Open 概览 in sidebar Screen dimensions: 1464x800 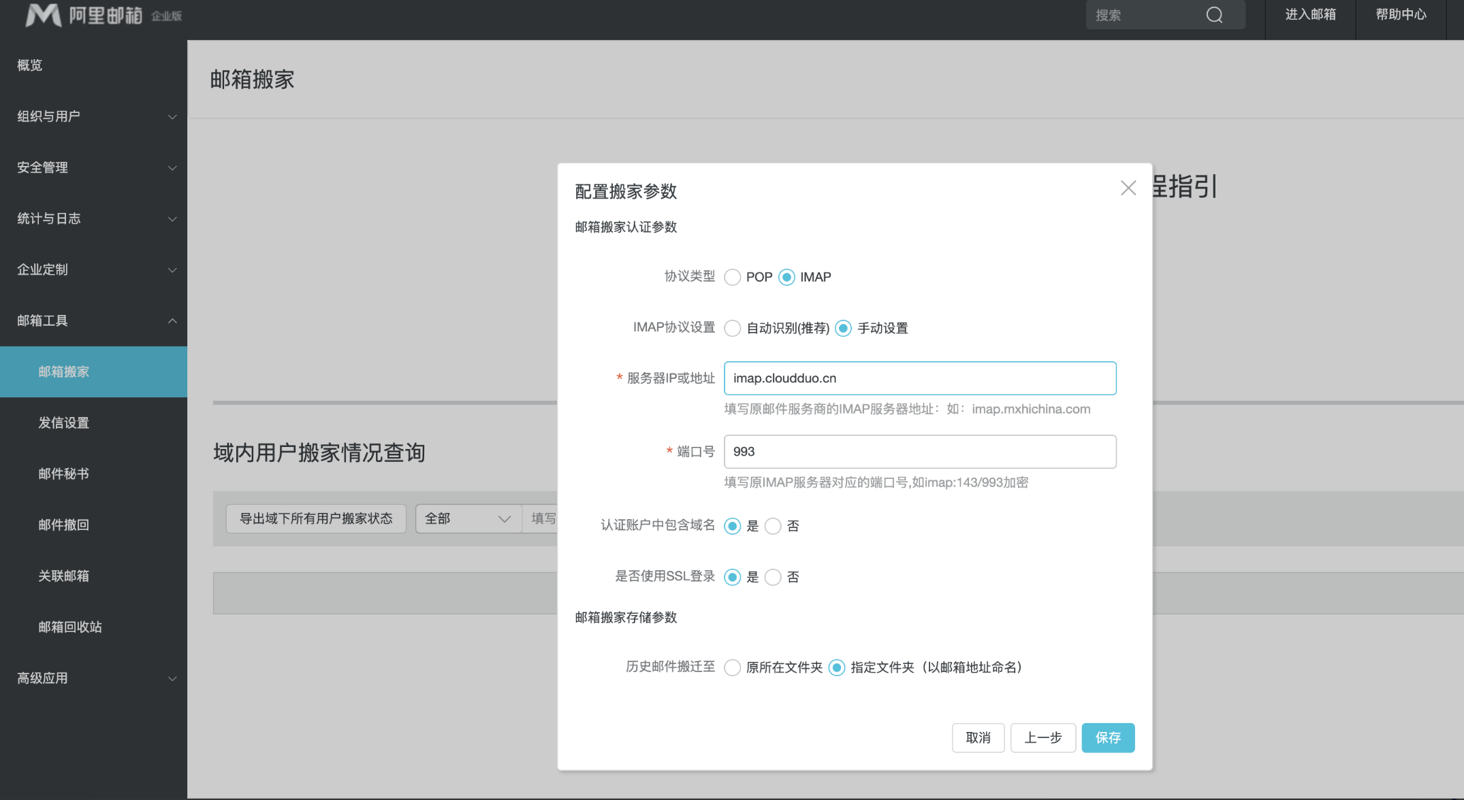[93, 65]
